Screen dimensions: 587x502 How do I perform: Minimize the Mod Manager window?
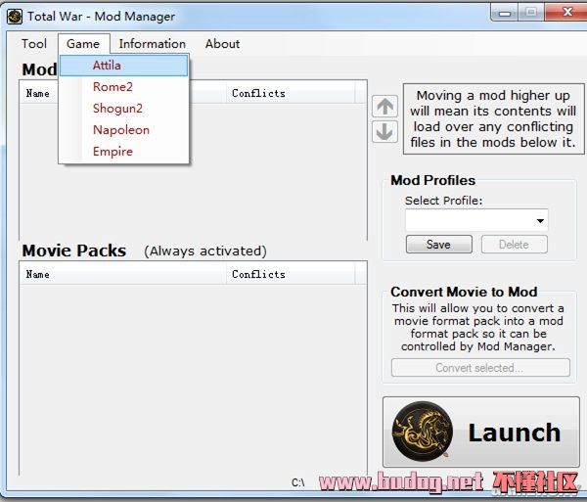[x=505, y=13]
